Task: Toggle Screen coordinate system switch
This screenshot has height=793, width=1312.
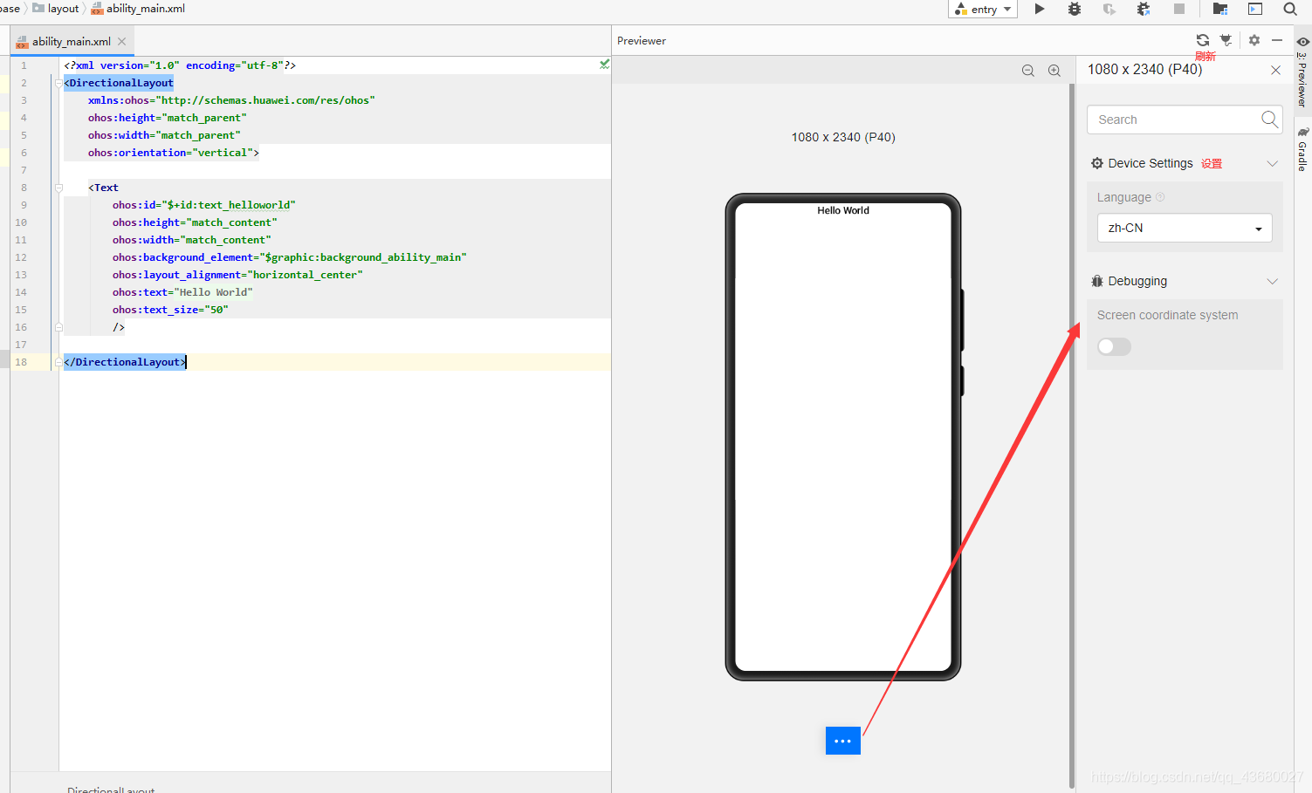Action: coord(1114,347)
